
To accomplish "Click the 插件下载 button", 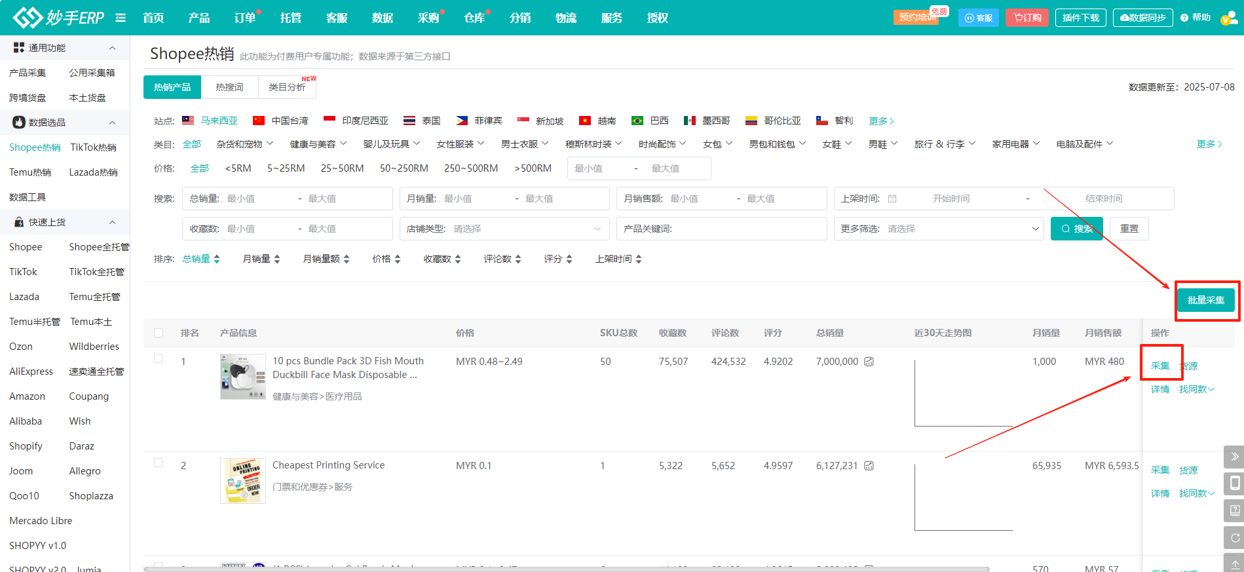I will [x=1081, y=18].
